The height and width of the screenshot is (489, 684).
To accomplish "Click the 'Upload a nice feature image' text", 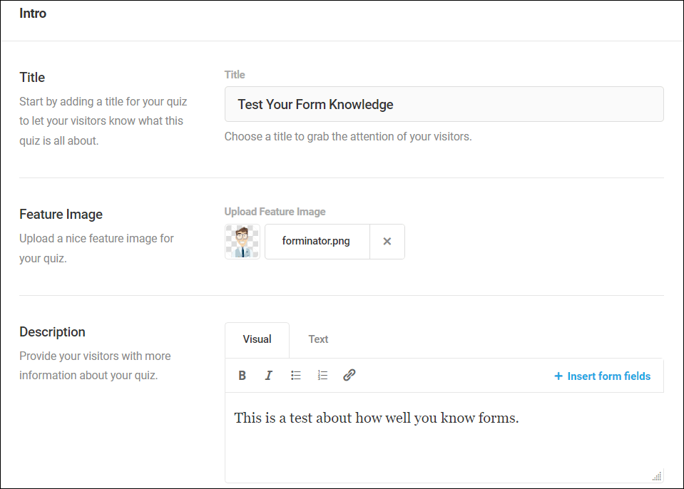I will 96,249.
